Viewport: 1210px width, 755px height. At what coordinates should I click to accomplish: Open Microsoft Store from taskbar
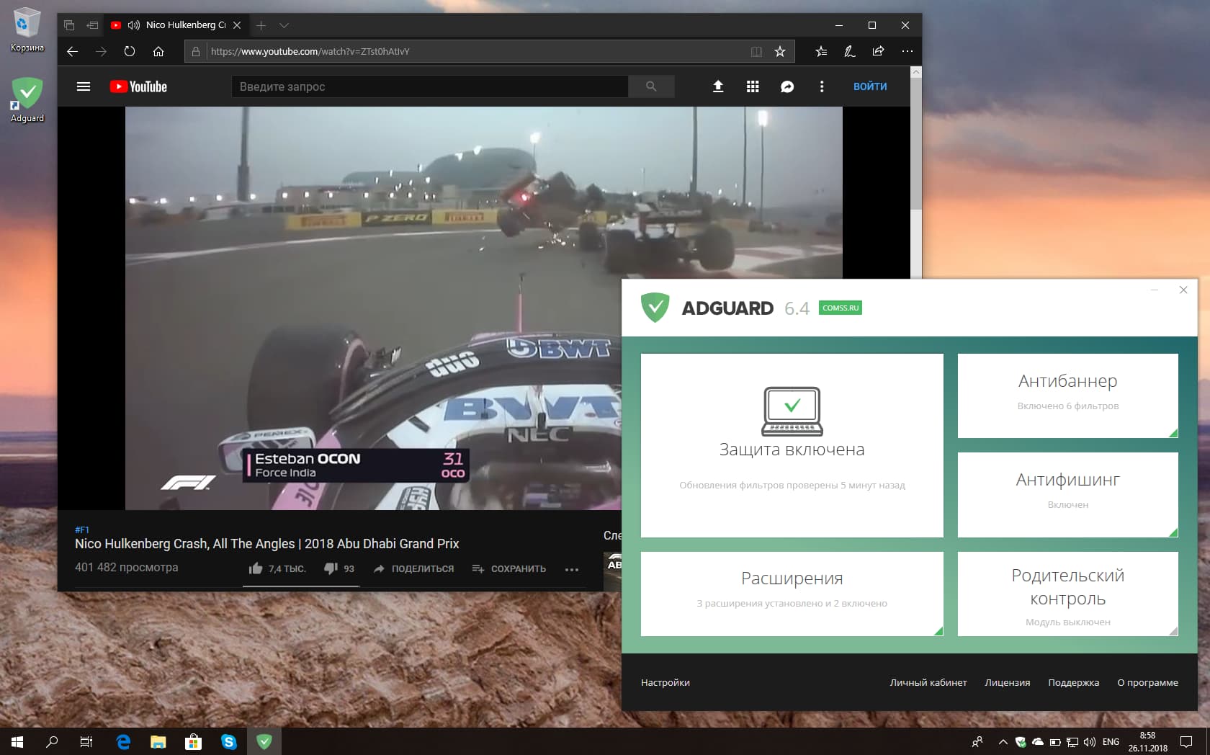click(x=193, y=741)
